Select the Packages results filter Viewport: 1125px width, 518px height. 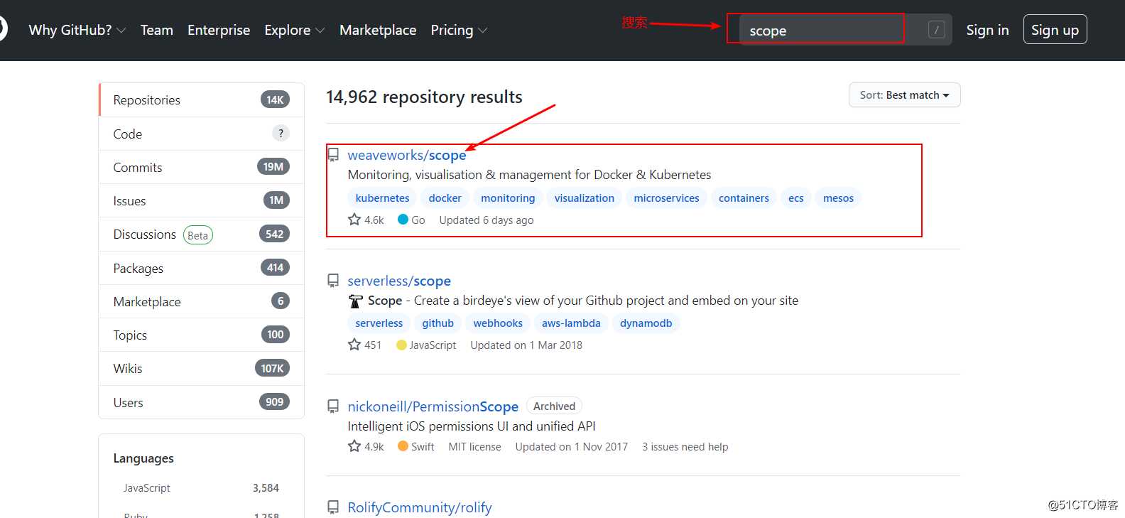tap(202, 268)
